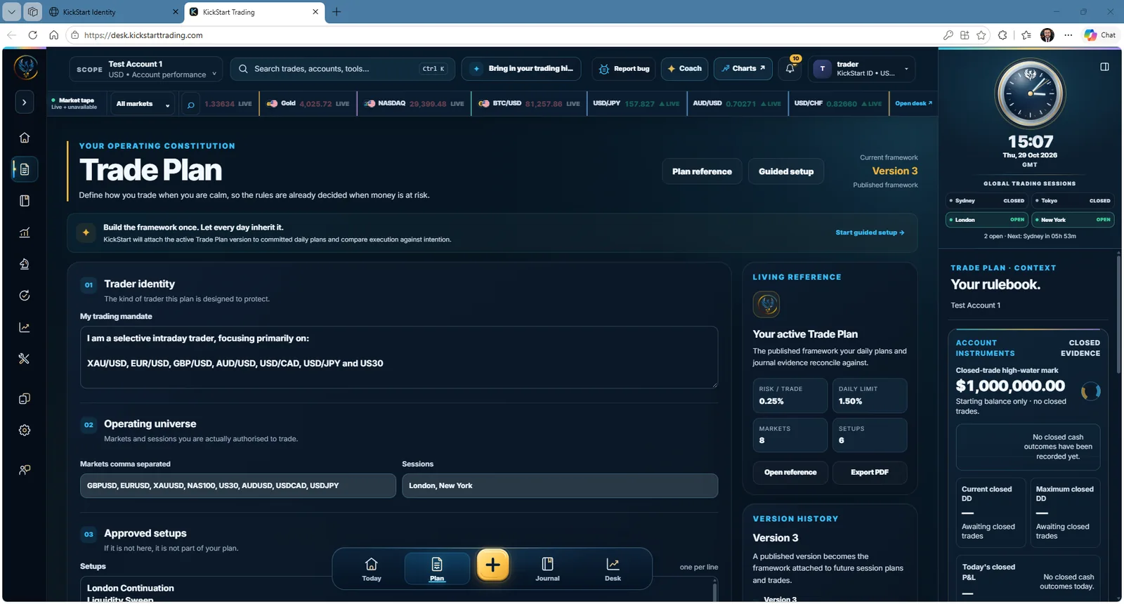Open the bar chart analytics sidebar icon
The image size is (1124, 604).
pyautogui.click(x=25, y=232)
